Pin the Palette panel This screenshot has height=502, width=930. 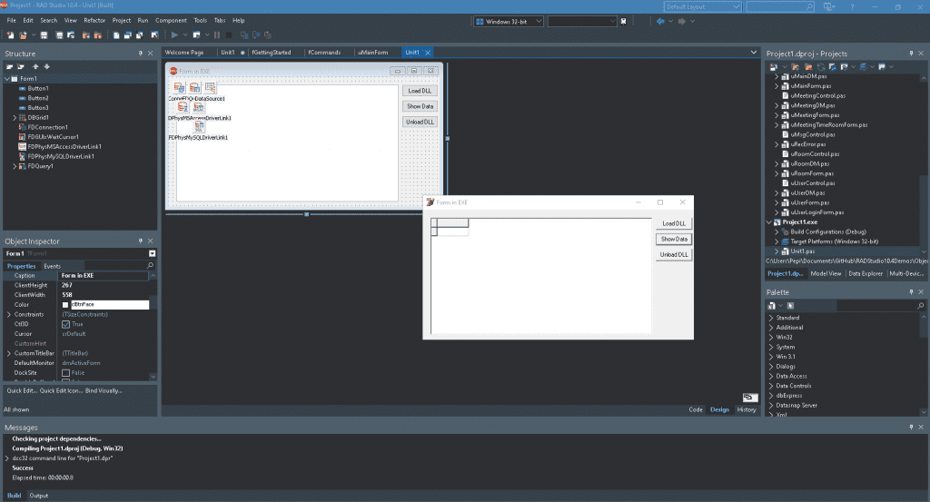(911, 292)
